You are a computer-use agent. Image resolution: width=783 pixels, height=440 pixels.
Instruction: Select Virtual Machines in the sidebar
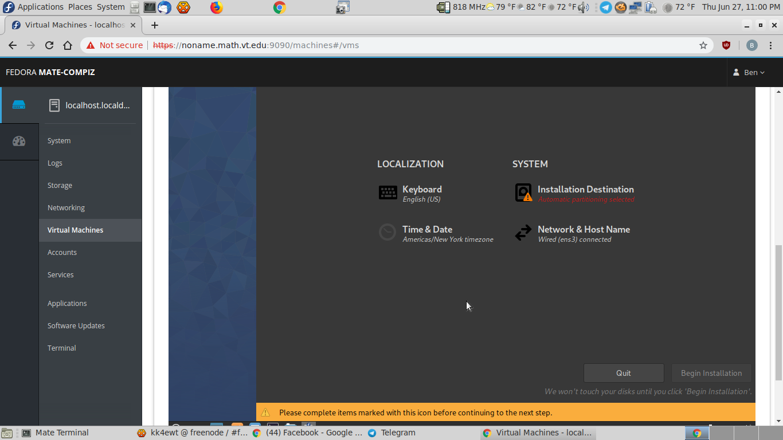point(90,230)
